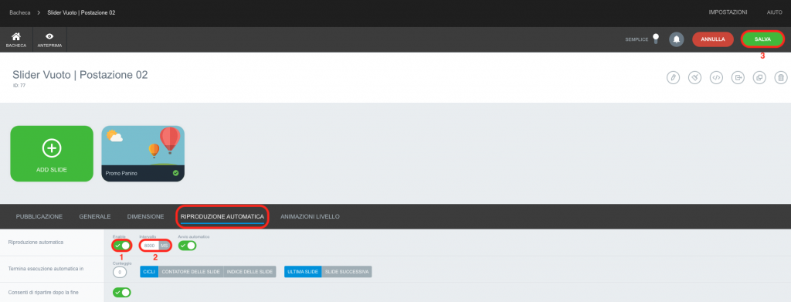
Task: Toggle the Avvio automatico switch
Action: 187,246
